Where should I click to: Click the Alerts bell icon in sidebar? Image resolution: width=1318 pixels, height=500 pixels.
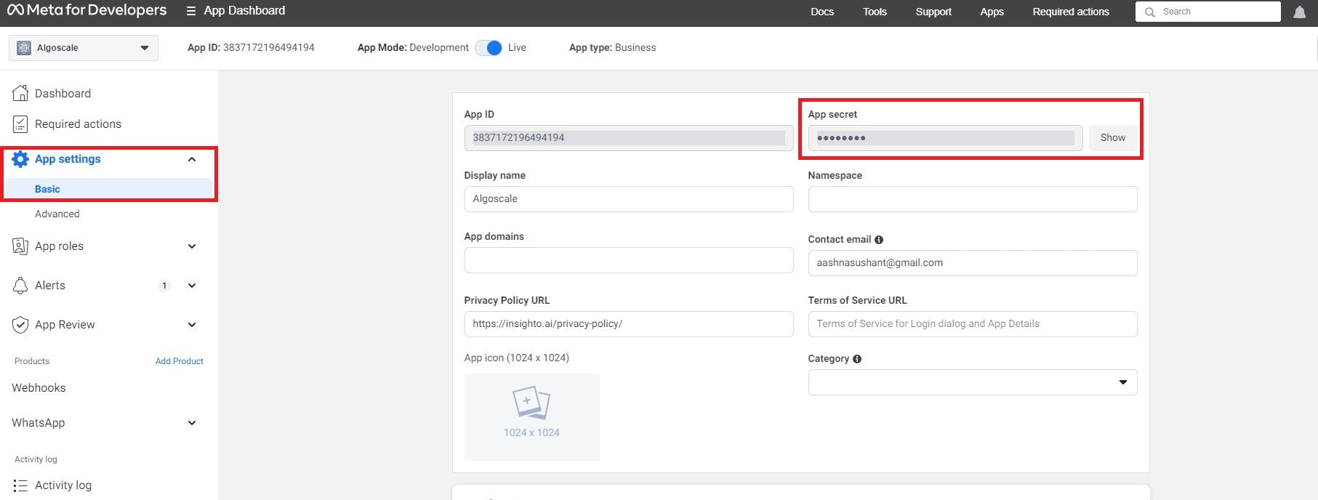20,286
